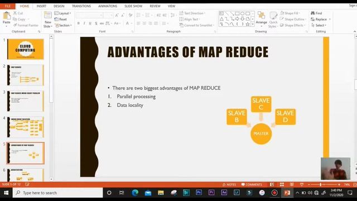Screen dimensions: 357x201
Task: Open the Layout dropdown
Action: coord(63,13)
